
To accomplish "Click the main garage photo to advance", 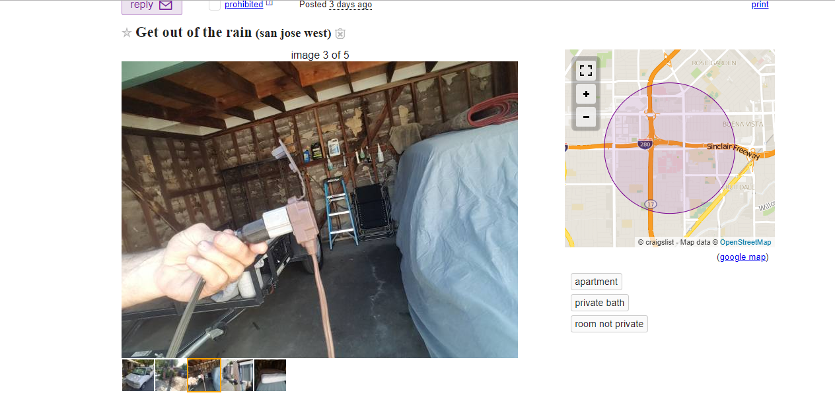I will pyautogui.click(x=320, y=210).
